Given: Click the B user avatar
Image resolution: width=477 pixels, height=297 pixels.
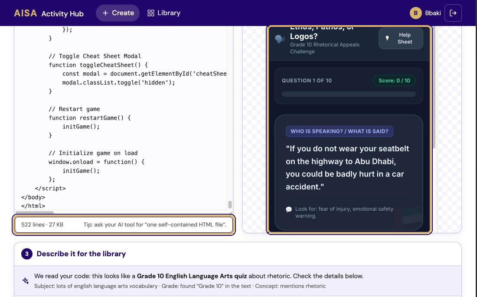Looking at the screenshot, I should (x=415, y=13).
